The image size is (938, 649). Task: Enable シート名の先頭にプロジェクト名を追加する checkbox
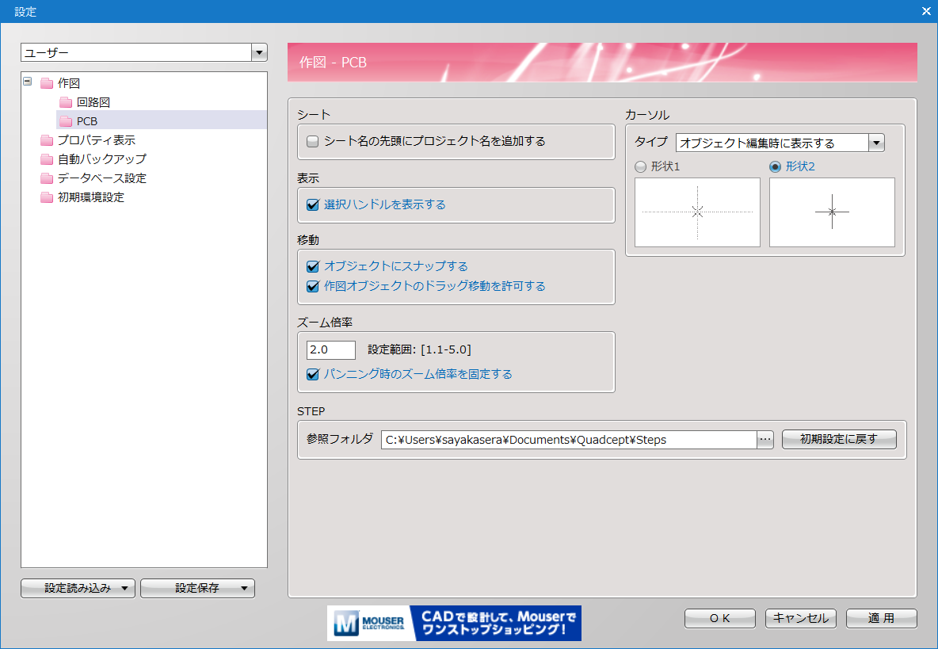click(x=312, y=142)
